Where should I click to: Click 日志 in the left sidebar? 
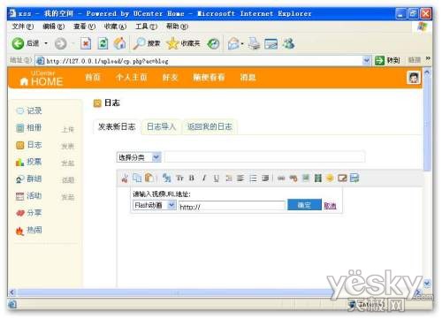click(x=34, y=145)
